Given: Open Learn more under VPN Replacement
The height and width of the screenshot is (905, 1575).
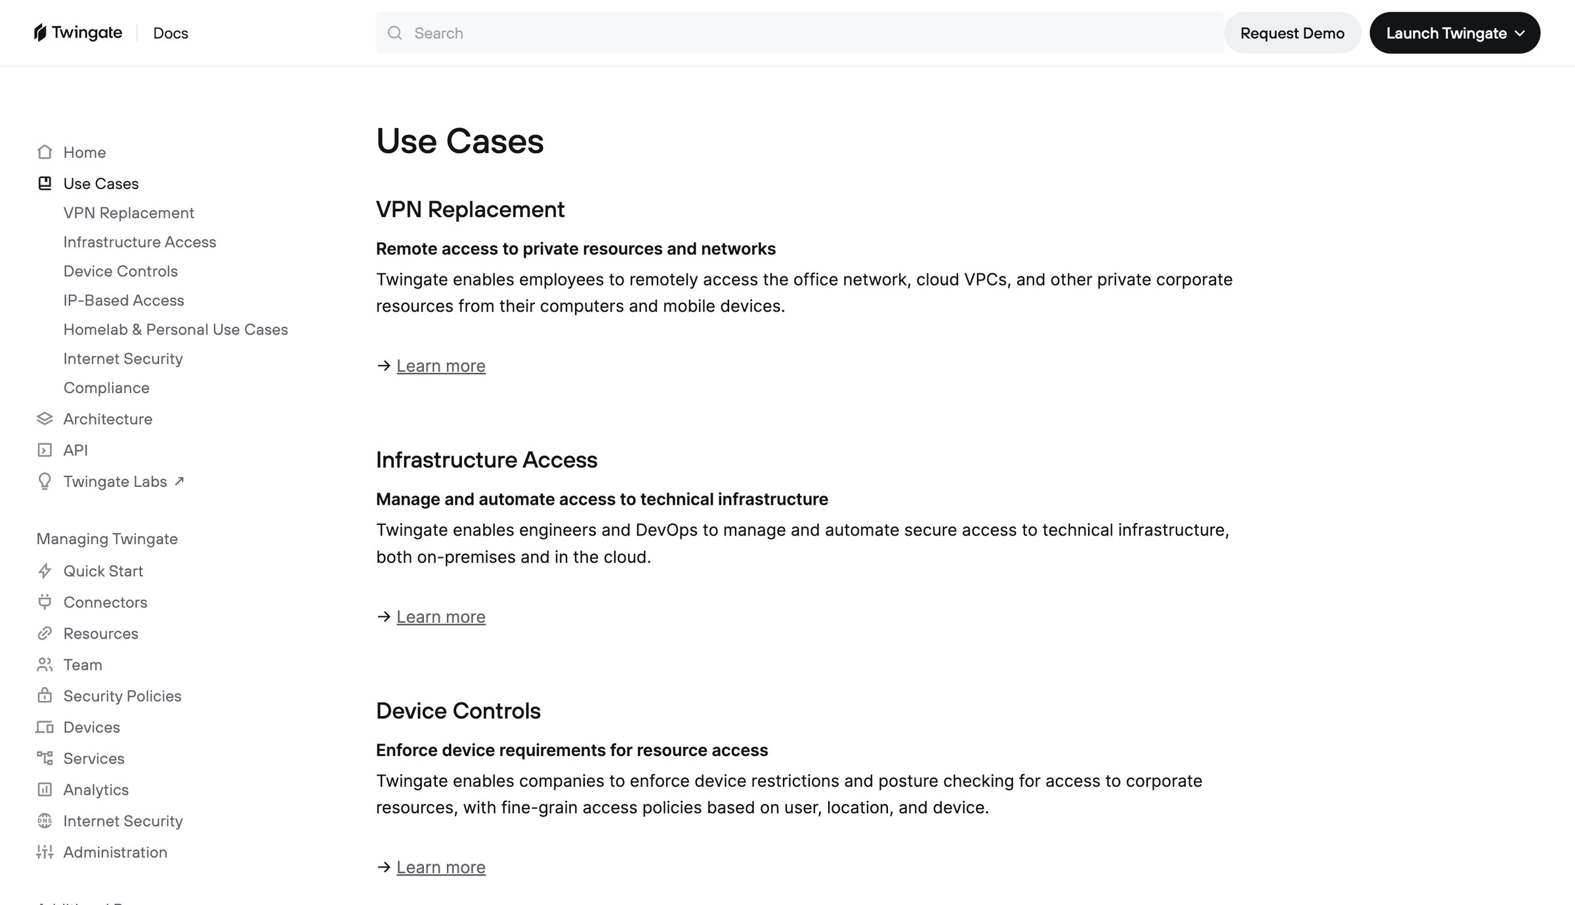Looking at the screenshot, I should point(441,366).
